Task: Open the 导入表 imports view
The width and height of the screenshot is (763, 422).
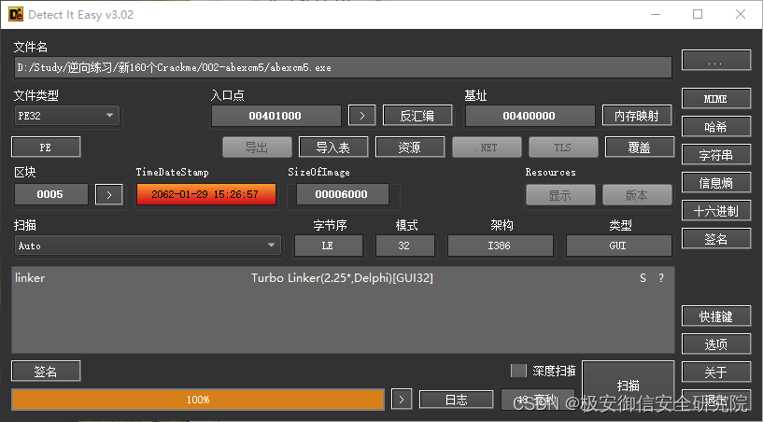Action: pos(333,148)
